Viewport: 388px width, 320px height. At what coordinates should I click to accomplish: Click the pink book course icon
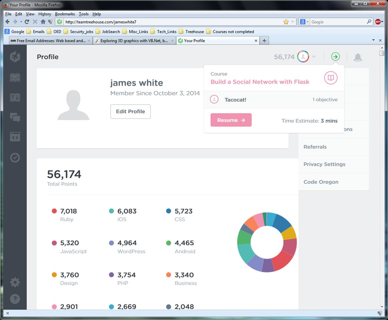[331, 77]
